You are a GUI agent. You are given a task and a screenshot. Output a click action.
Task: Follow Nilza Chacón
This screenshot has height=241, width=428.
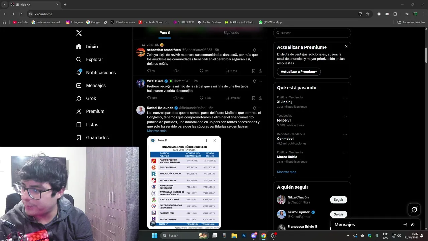pos(338,200)
